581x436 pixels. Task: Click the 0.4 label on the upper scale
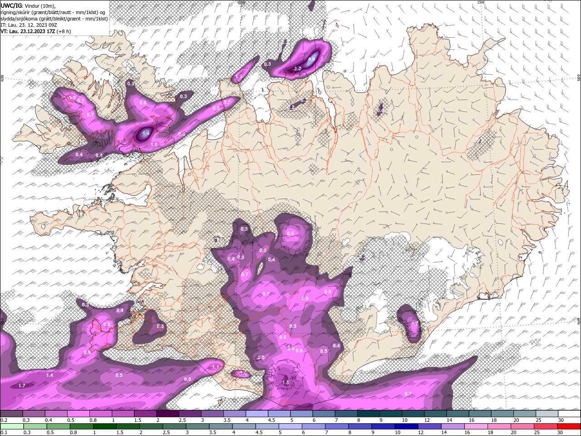point(48,420)
